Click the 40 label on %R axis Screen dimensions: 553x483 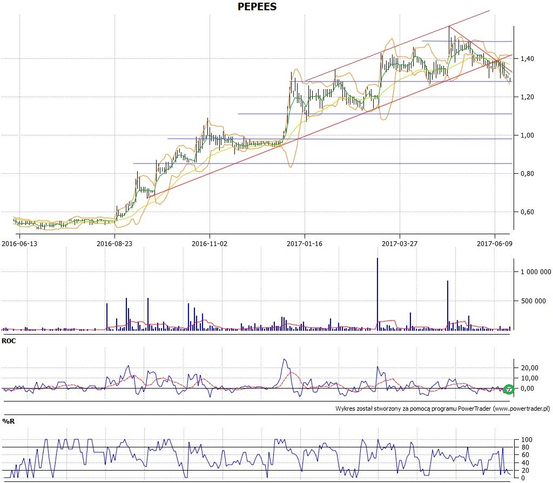[x=525, y=463]
